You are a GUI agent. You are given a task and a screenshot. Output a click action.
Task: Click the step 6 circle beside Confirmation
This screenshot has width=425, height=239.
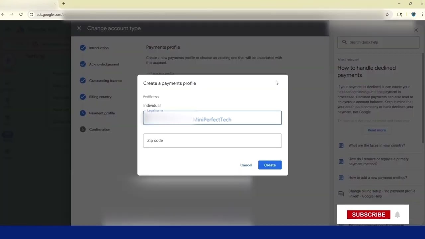click(x=83, y=129)
